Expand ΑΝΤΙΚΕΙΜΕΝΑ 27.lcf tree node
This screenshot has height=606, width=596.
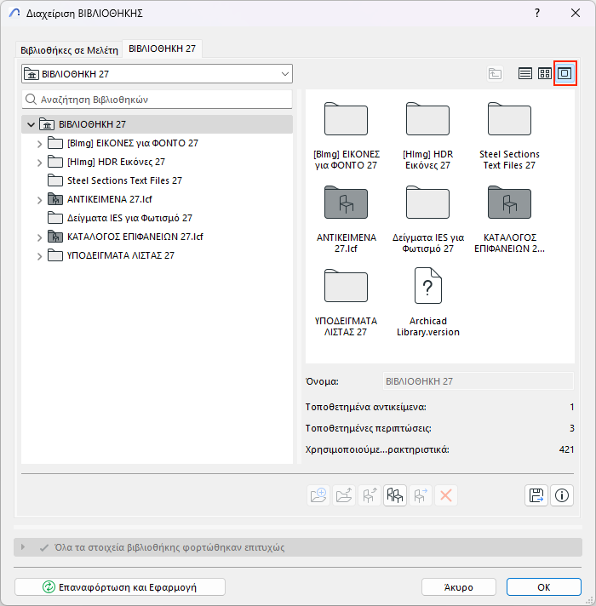[39, 200]
